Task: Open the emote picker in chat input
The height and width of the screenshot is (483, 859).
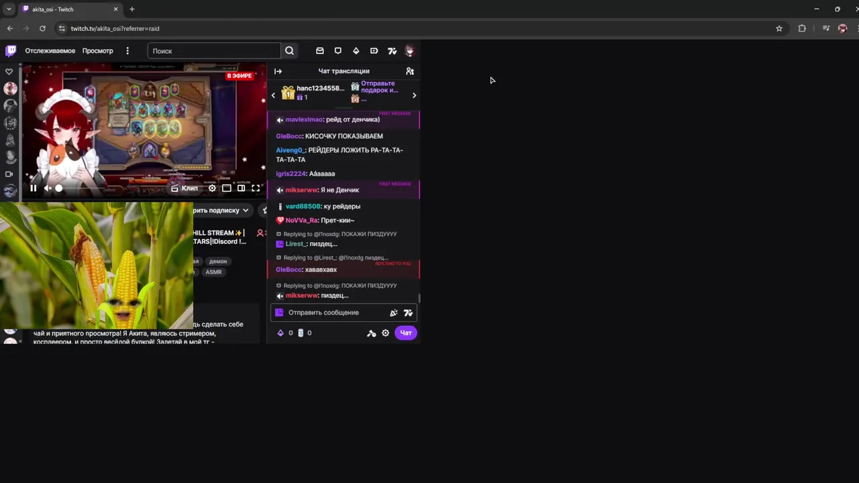Action: coord(408,313)
